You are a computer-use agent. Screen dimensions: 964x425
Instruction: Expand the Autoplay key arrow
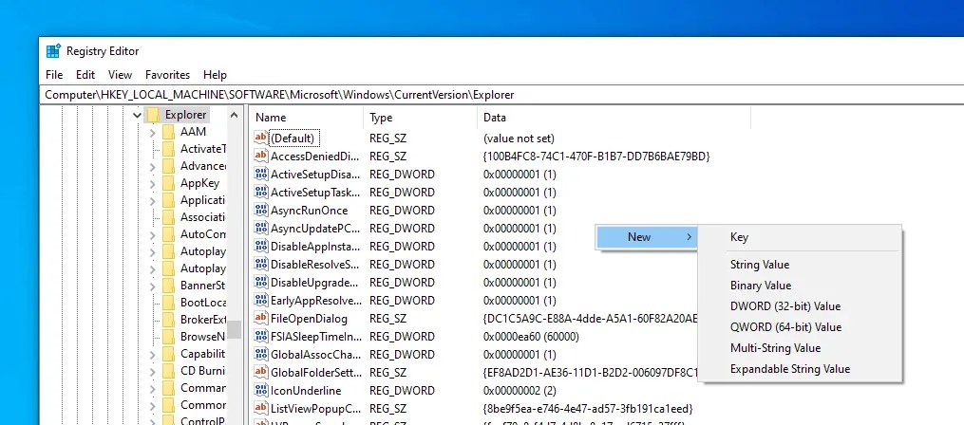153,251
